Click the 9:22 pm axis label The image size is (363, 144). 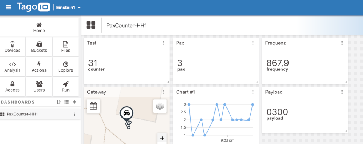click(x=228, y=140)
